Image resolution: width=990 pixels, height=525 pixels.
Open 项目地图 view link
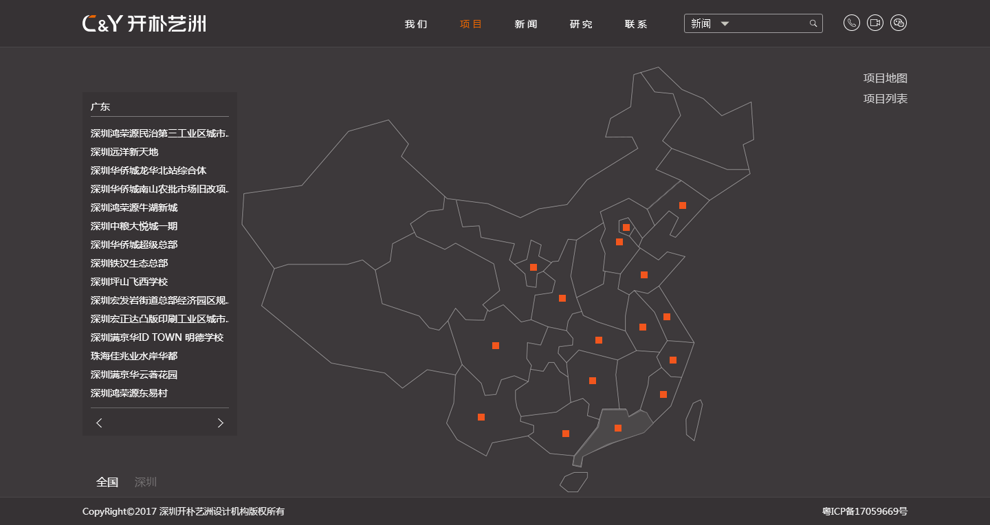click(x=885, y=78)
